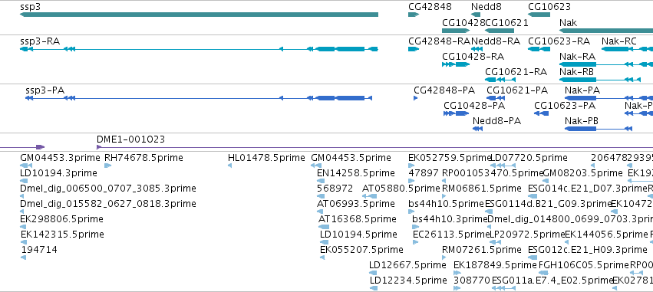
Task: Click the HL01478.5prime EST marker
Action: click(230, 166)
